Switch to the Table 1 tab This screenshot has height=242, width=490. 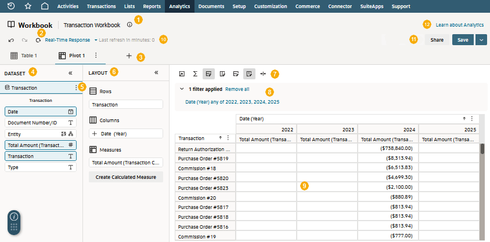click(x=24, y=56)
